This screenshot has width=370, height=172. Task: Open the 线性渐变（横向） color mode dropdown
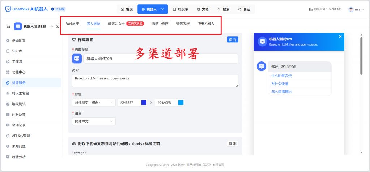pyautogui.click(x=94, y=102)
